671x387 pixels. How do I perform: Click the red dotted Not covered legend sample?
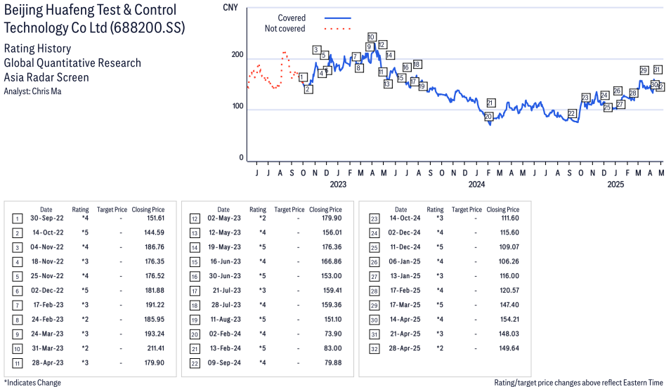pos(338,29)
